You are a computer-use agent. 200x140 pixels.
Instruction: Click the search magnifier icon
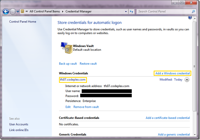[193, 11]
